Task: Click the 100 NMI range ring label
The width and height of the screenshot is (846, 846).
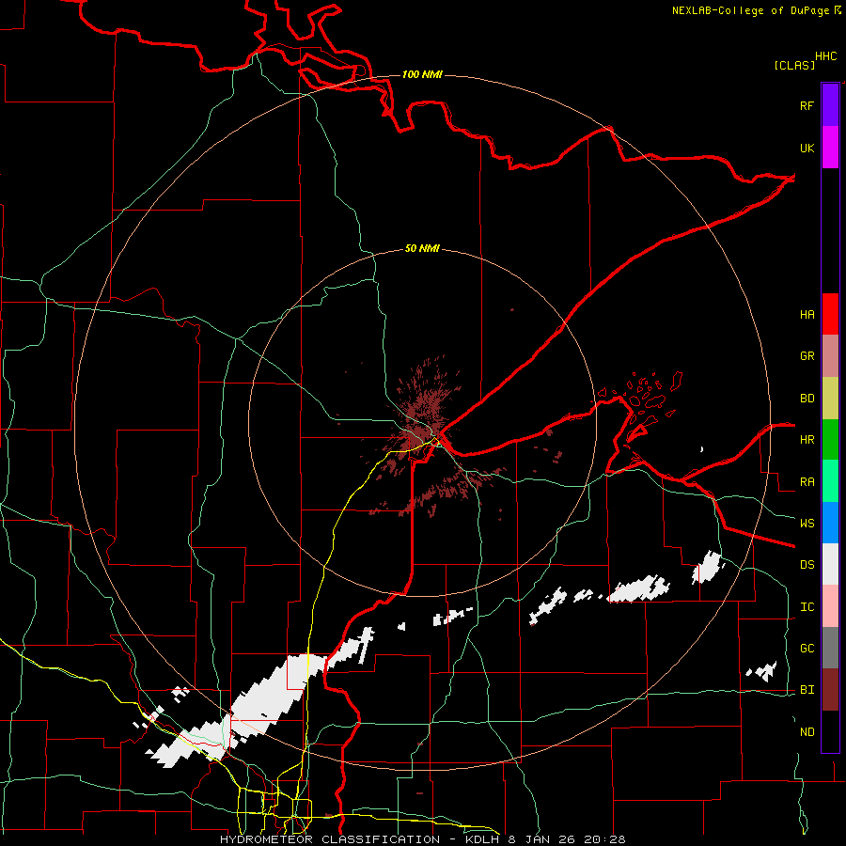Action: 422,74
